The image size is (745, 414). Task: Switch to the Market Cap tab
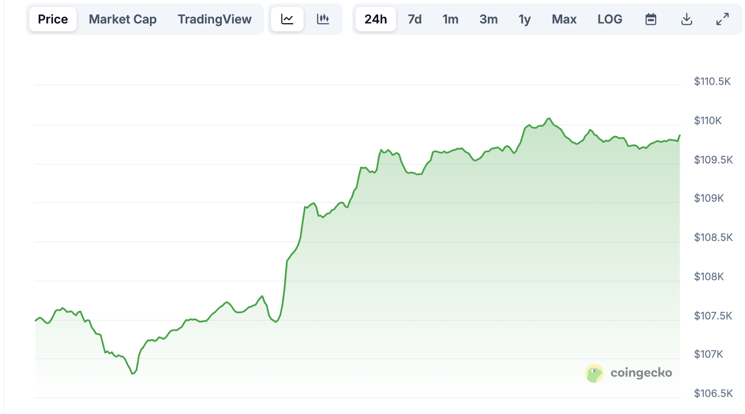click(x=122, y=19)
